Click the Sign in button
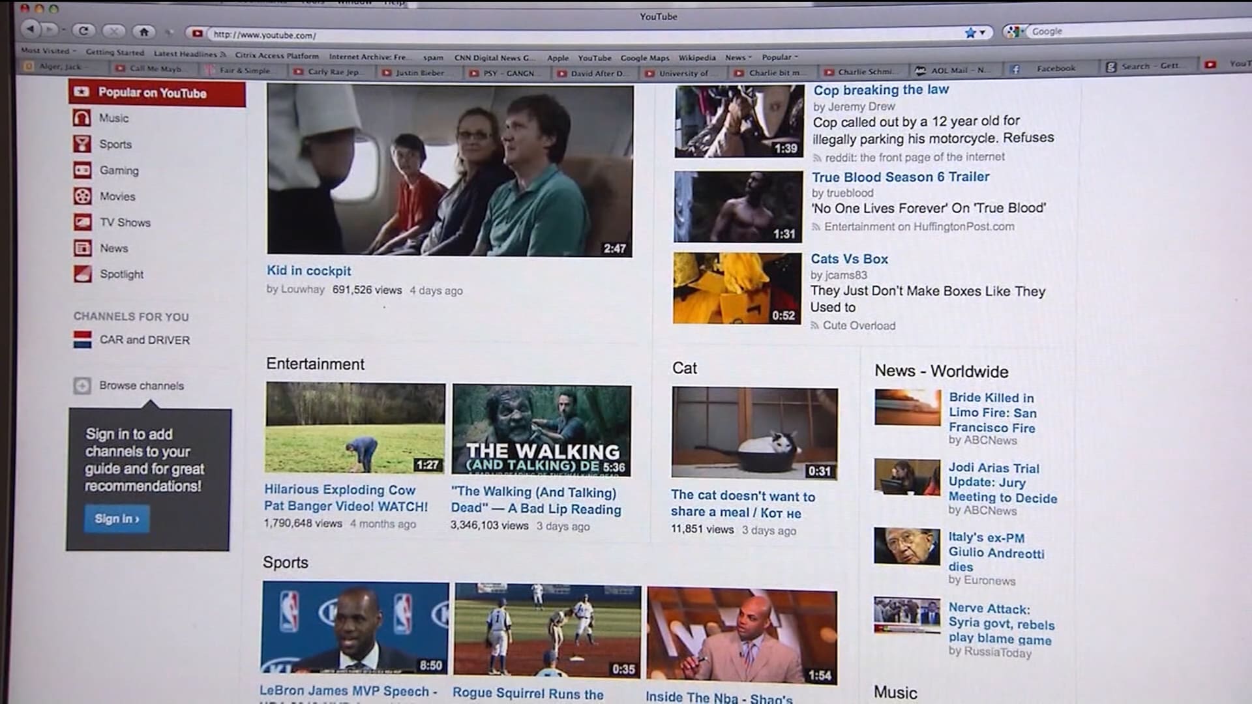The height and width of the screenshot is (704, 1252). tap(116, 519)
